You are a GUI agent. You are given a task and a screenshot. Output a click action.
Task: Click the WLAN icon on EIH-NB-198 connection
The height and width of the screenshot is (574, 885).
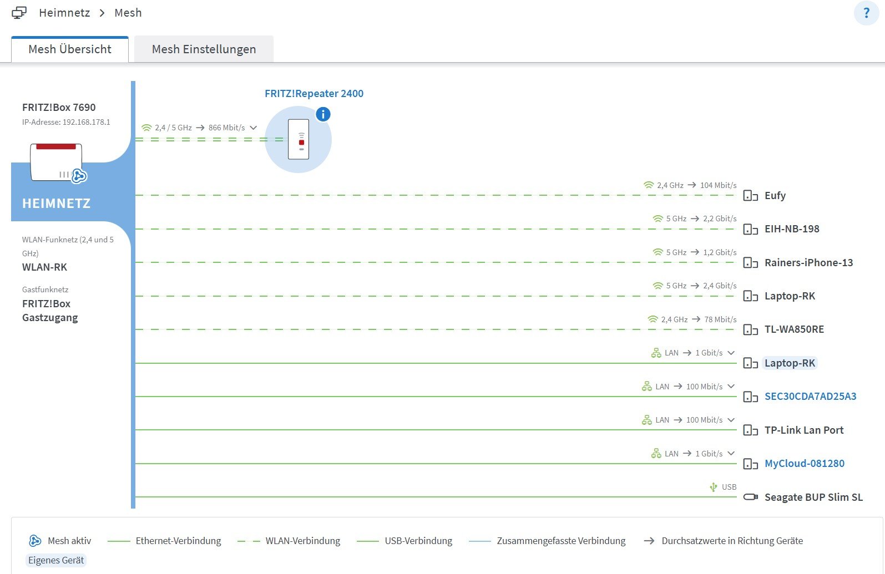click(658, 219)
